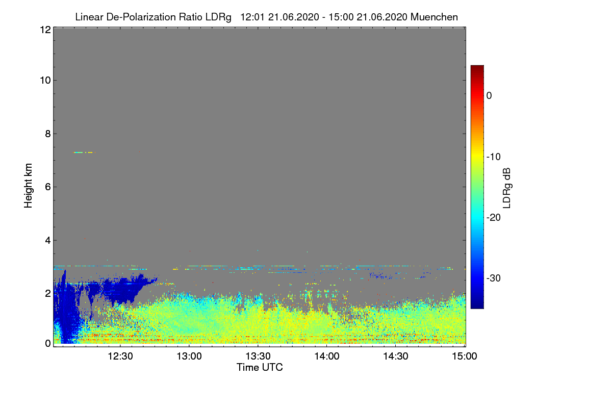Click the 14:30 time tick label
The height and width of the screenshot is (408, 612).
pos(396,356)
